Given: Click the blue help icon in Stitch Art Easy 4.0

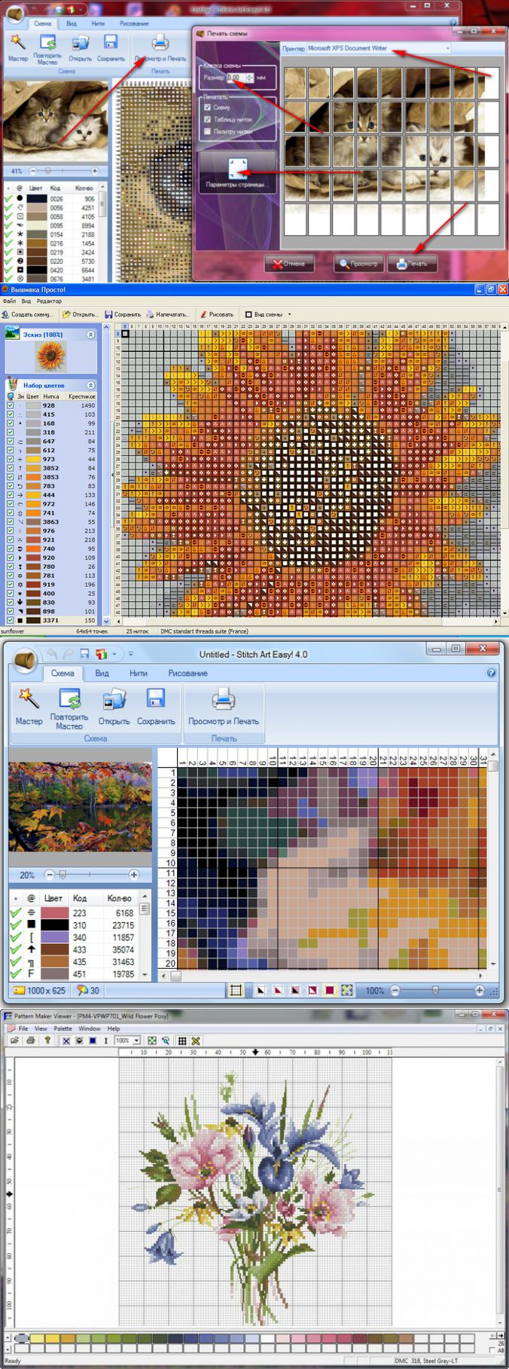Looking at the screenshot, I should [x=491, y=672].
